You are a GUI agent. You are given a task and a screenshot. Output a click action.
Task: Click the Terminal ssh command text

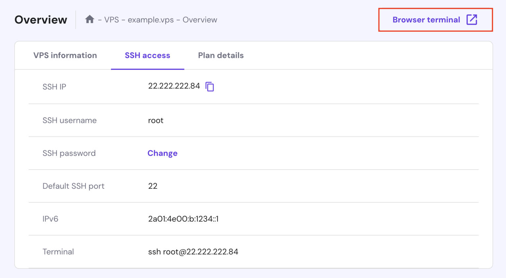point(193,252)
